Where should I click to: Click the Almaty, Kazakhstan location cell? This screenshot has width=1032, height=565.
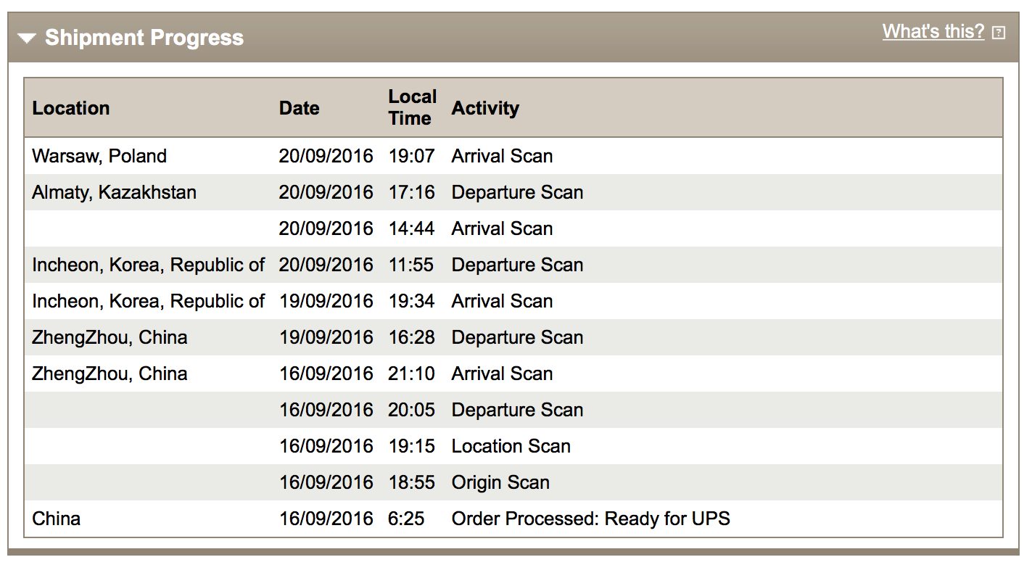click(115, 192)
